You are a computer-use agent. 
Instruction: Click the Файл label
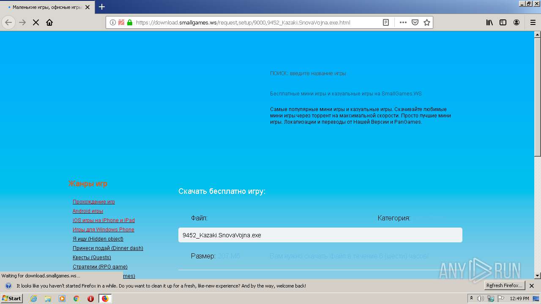click(x=199, y=218)
